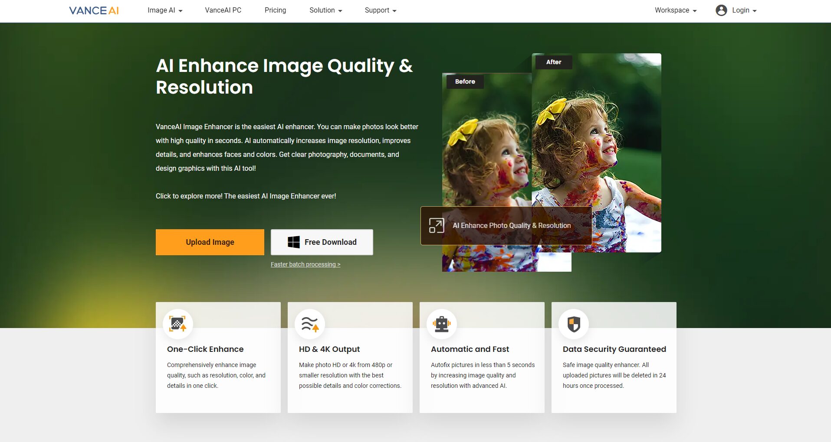Viewport: 831px width, 442px height.
Task: Click the Data Security shield icon
Action: click(x=573, y=324)
